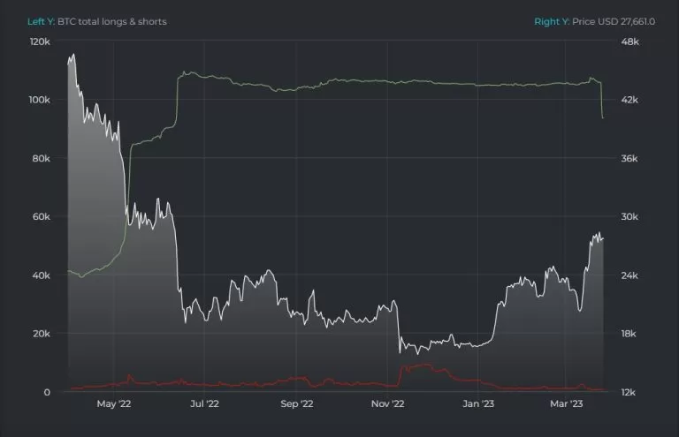Select the May '22 date label
The image size is (679, 437).
pyautogui.click(x=113, y=404)
